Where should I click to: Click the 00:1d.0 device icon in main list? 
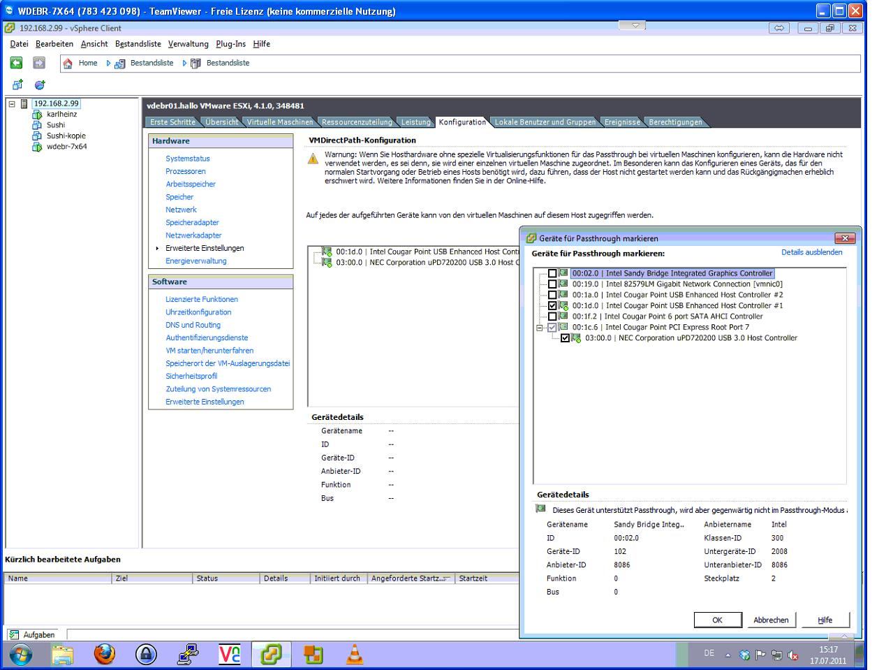[327, 252]
